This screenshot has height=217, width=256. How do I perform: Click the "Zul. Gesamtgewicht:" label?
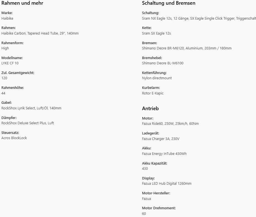point(18,73)
